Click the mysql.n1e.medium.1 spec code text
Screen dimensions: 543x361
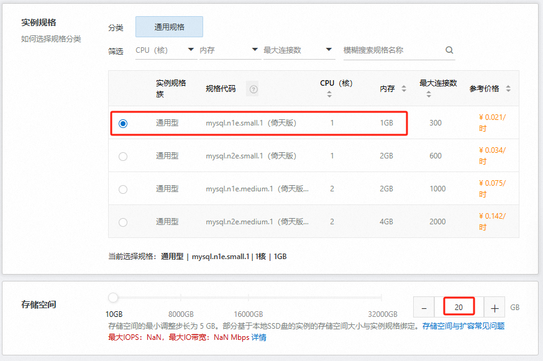click(257, 189)
